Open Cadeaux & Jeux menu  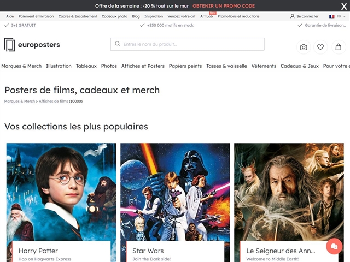pyautogui.click(x=300, y=66)
